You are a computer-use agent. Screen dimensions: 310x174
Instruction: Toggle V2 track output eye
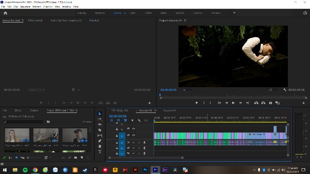134,128
